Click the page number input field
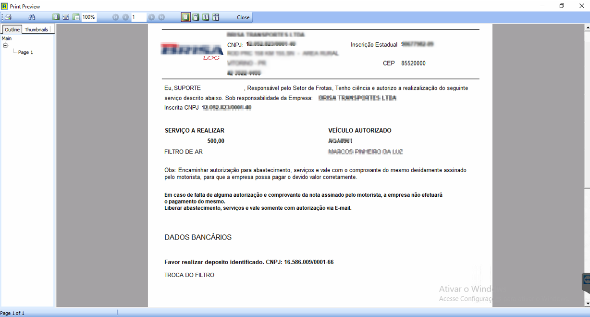Image resolution: width=590 pixels, height=317 pixels. coord(138,17)
